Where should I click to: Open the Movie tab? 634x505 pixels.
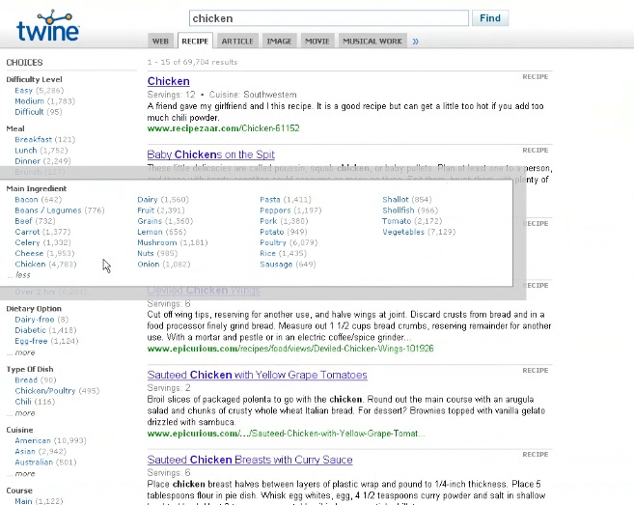tap(317, 42)
